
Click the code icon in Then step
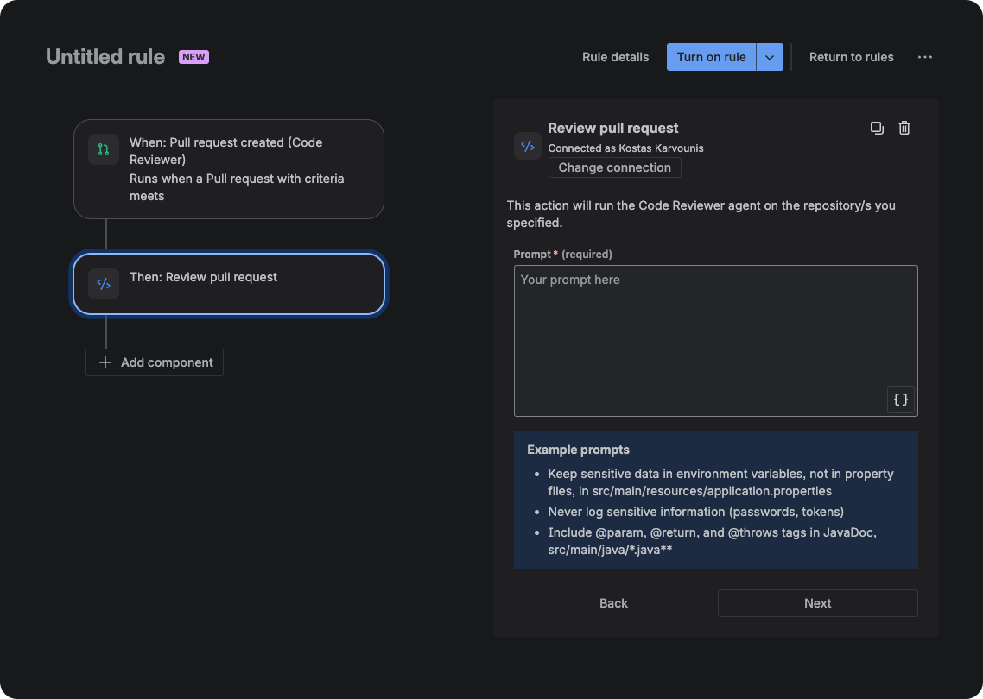[x=104, y=285]
